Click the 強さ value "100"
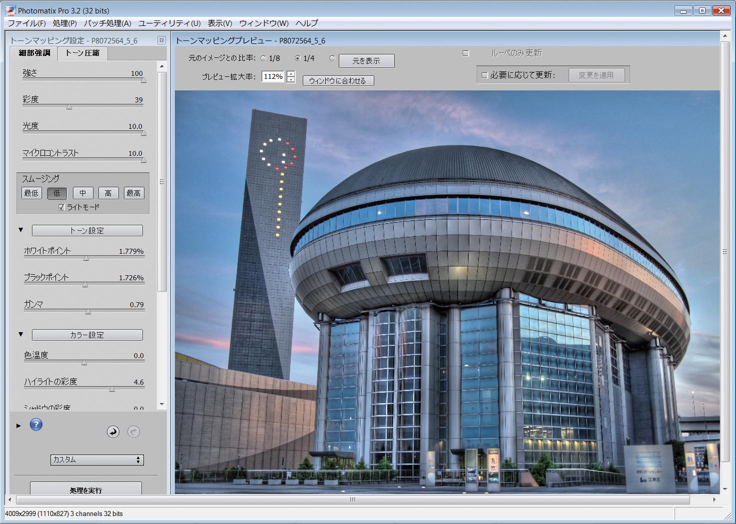736x524 pixels. click(x=137, y=73)
